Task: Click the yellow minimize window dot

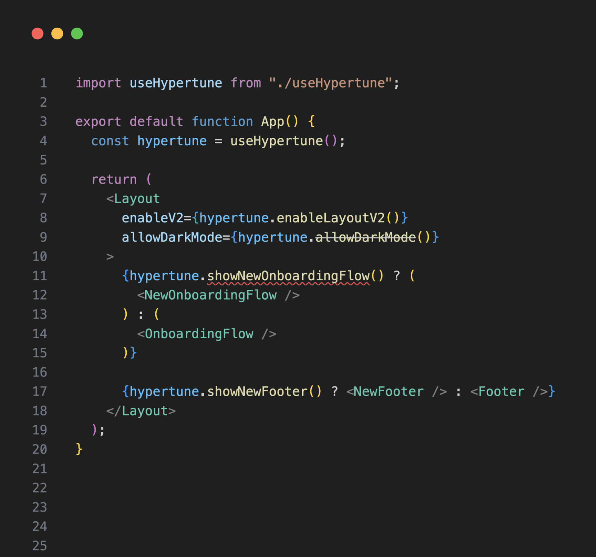Action: pyautogui.click(x=57, y=33)
